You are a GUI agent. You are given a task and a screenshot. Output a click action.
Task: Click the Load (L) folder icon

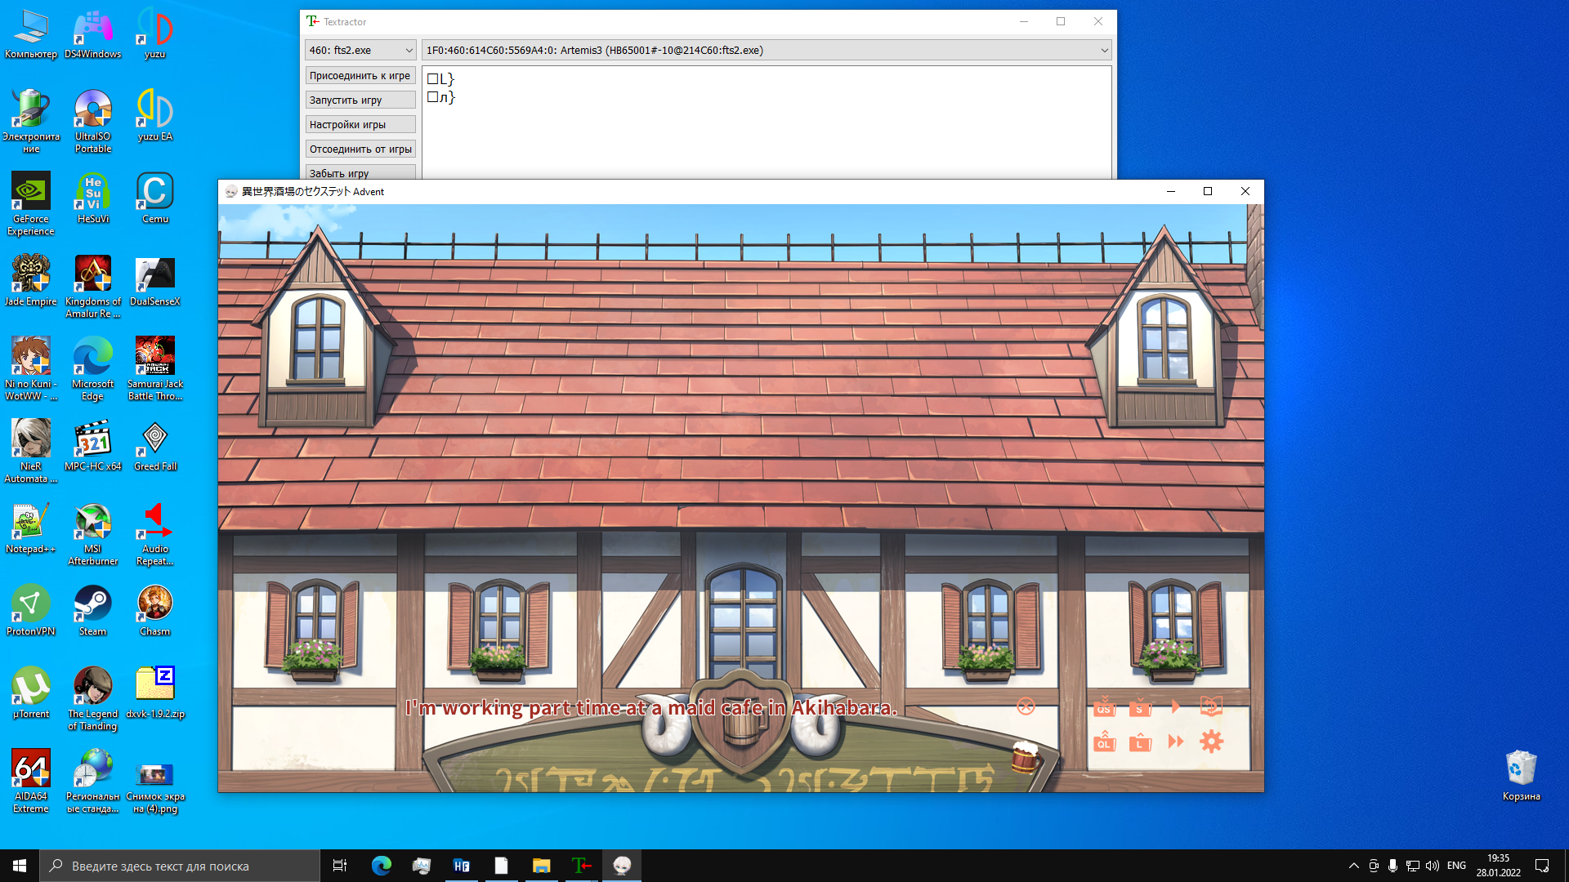[x=1140, y=742]
